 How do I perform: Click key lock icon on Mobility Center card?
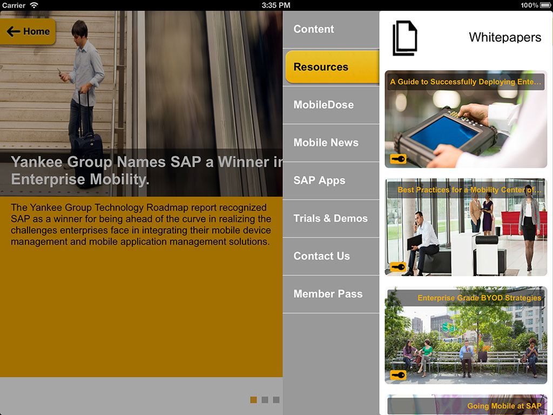pyautogui.click(x=398, y=267)
